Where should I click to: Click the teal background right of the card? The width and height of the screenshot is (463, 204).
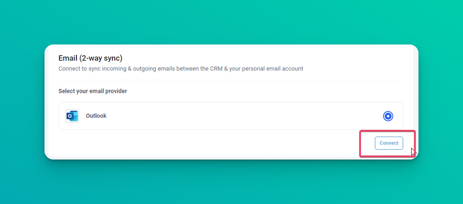point(441,102)
